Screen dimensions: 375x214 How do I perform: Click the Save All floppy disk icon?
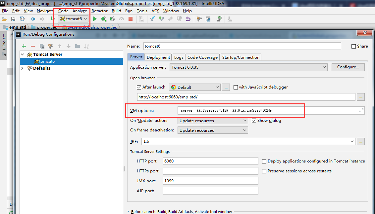coord(13,19)
